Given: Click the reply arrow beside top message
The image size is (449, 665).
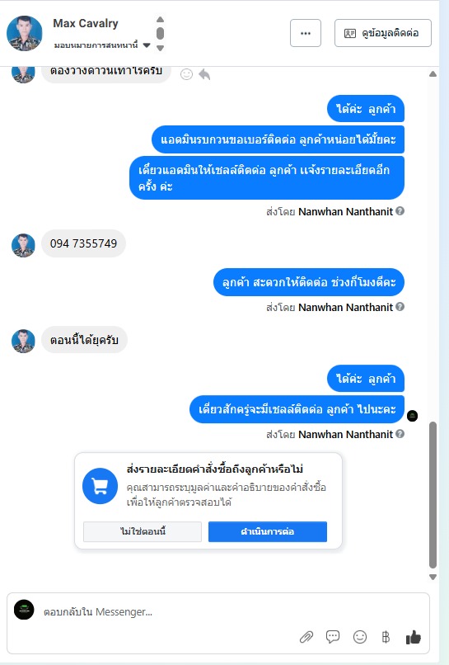Looking at the screenshot, I should point(204,74).
